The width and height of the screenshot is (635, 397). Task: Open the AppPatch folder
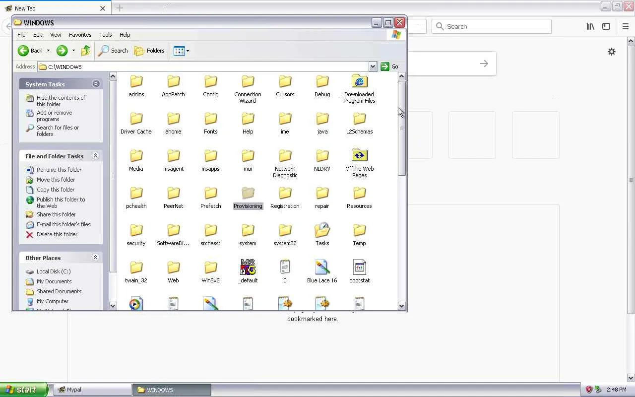(x=173, y=86)
